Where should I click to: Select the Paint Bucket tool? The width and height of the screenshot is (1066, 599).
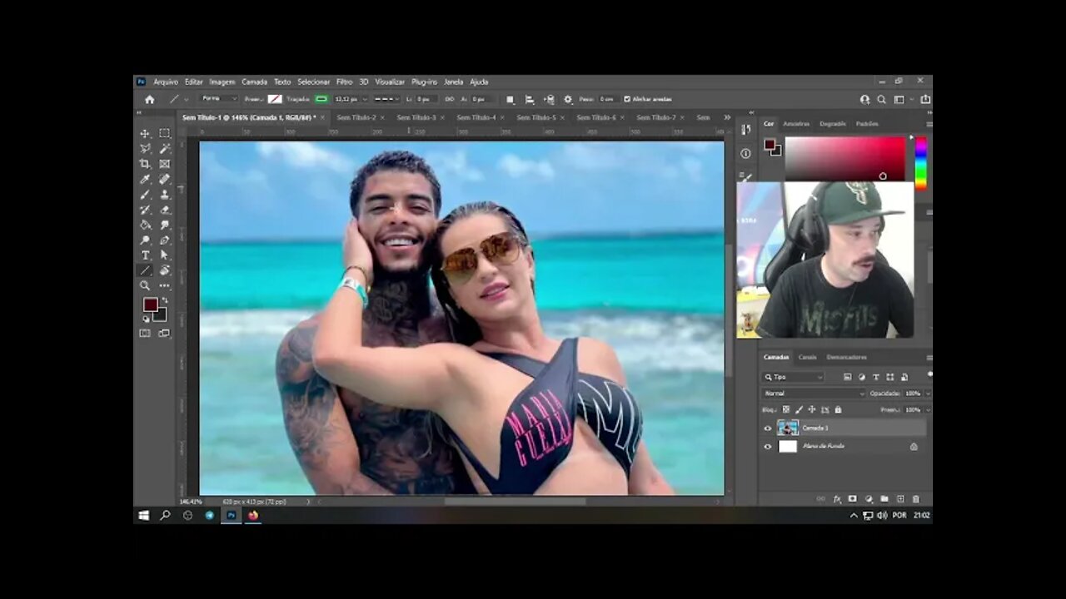[x=145, y=225]
